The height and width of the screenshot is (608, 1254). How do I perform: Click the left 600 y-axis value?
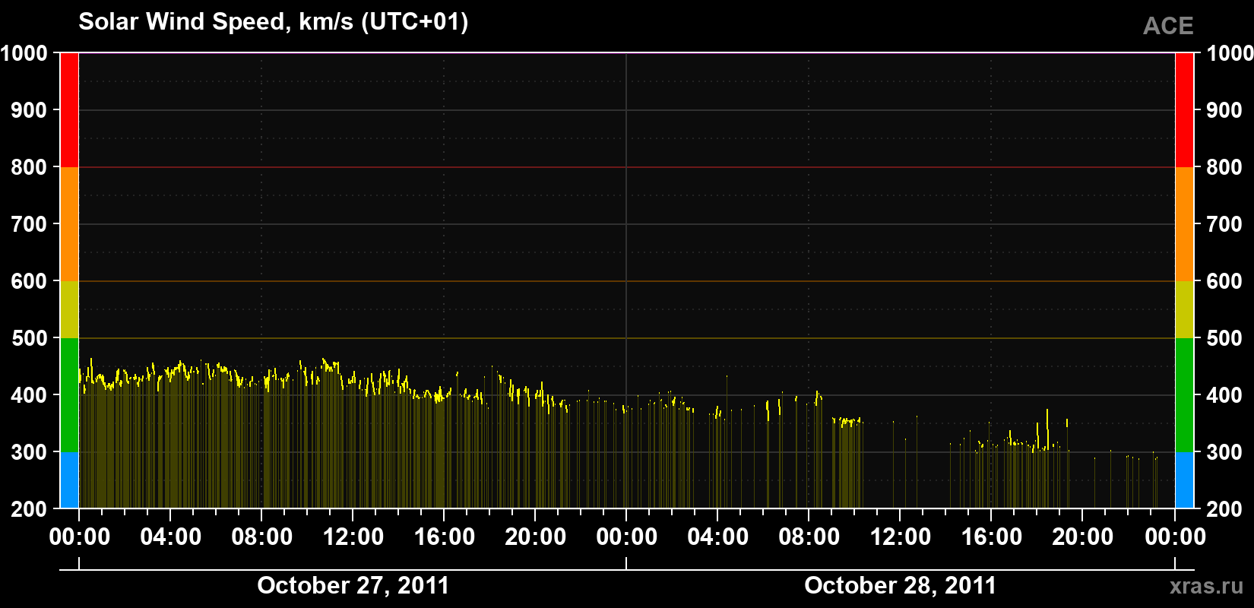pos(30,281)
